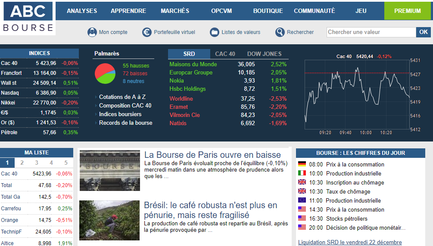Click Liquidation SRD le vendredi 22 décembre
The width and height of the screenshot is (433, 246).
(x=350, y=242)
